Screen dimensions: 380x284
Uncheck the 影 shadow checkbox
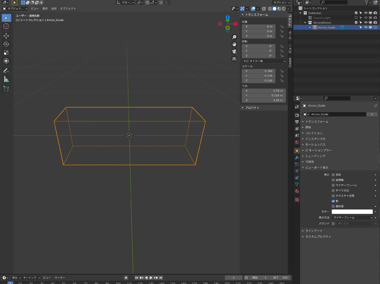(x=333, y=201)
